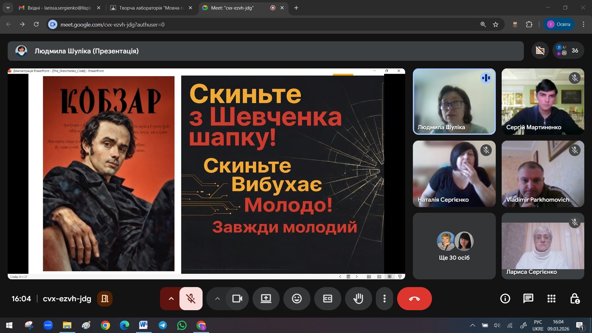592x333 pixels.
Task: Open the host controls lock icon
Action: point(574,298)
